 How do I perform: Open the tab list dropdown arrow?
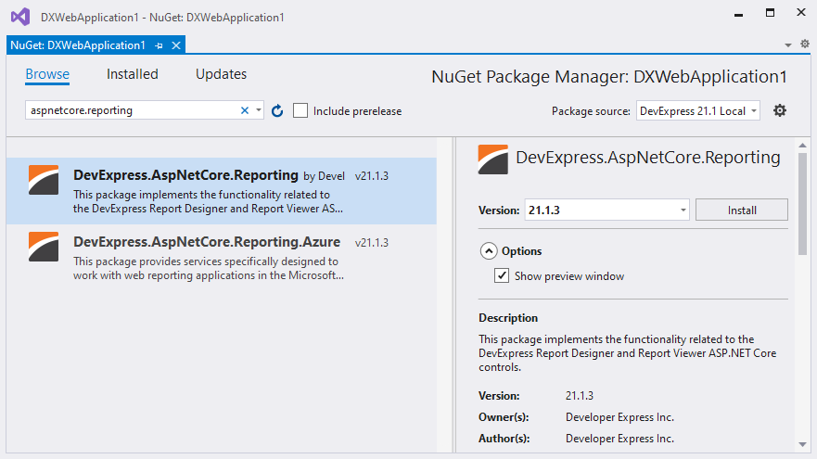click(788, 45)
